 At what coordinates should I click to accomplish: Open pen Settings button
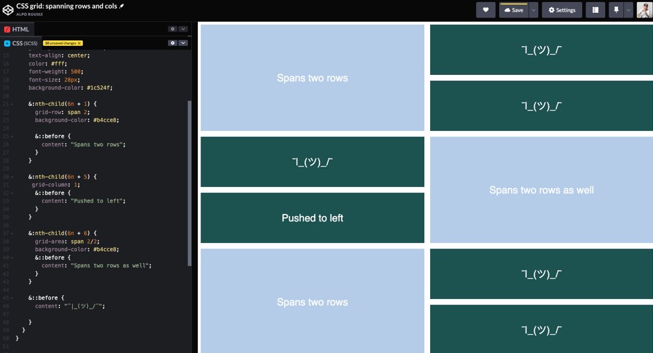click(x=562, y=10)
